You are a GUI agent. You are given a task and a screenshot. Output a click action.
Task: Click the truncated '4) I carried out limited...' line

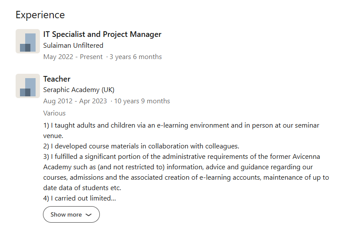click(79, 198)
